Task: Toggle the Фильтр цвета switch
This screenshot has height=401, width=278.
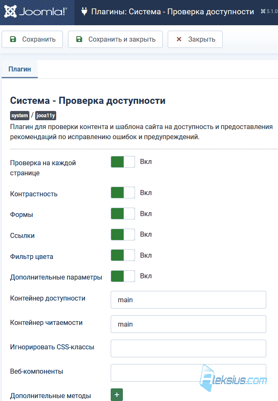Action: point(123,255)
